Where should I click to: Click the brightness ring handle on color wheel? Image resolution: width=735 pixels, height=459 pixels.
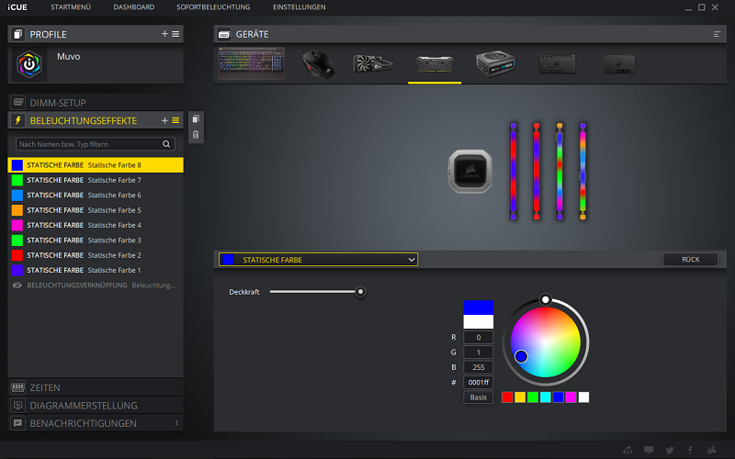[x=545, y=299]
